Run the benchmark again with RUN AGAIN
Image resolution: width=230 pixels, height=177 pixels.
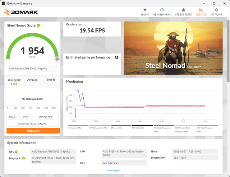33,131
